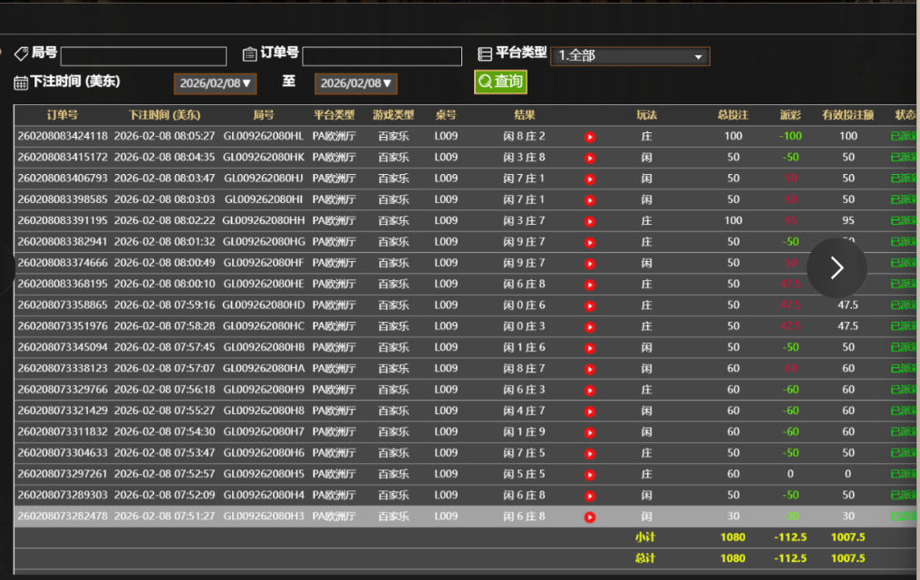Image resolution: width=920 pixels, height=580 pixels.
Task: Select row with order number 260208073358865
Action: 63,305
